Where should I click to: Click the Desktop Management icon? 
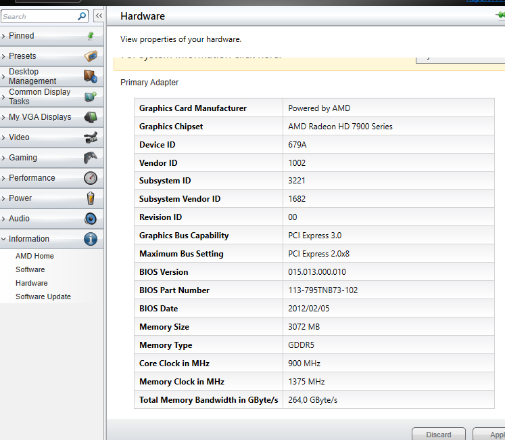point(91,76)
